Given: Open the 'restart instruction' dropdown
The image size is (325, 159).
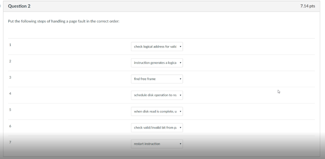Looking at the screenshot, I should (157, 144).
